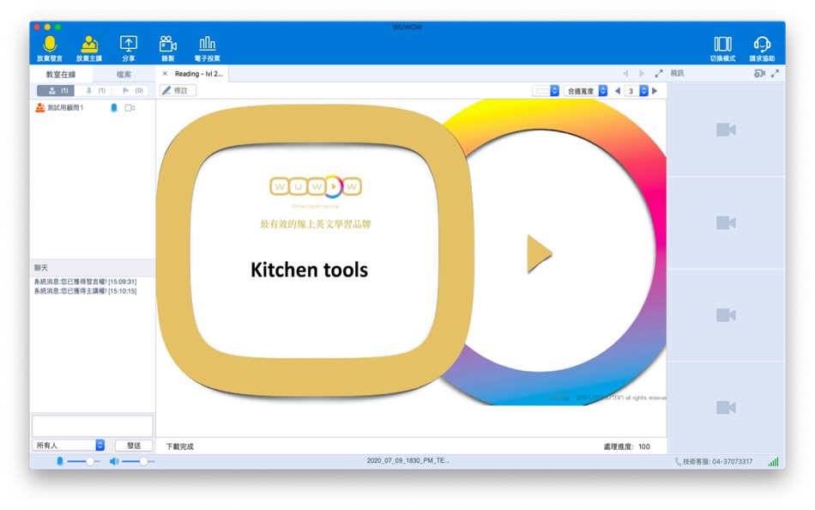This screenshot has width=815, height=510.
Task: Click the 放棄主講 presenter icon
Action: [x=89, y=45]
